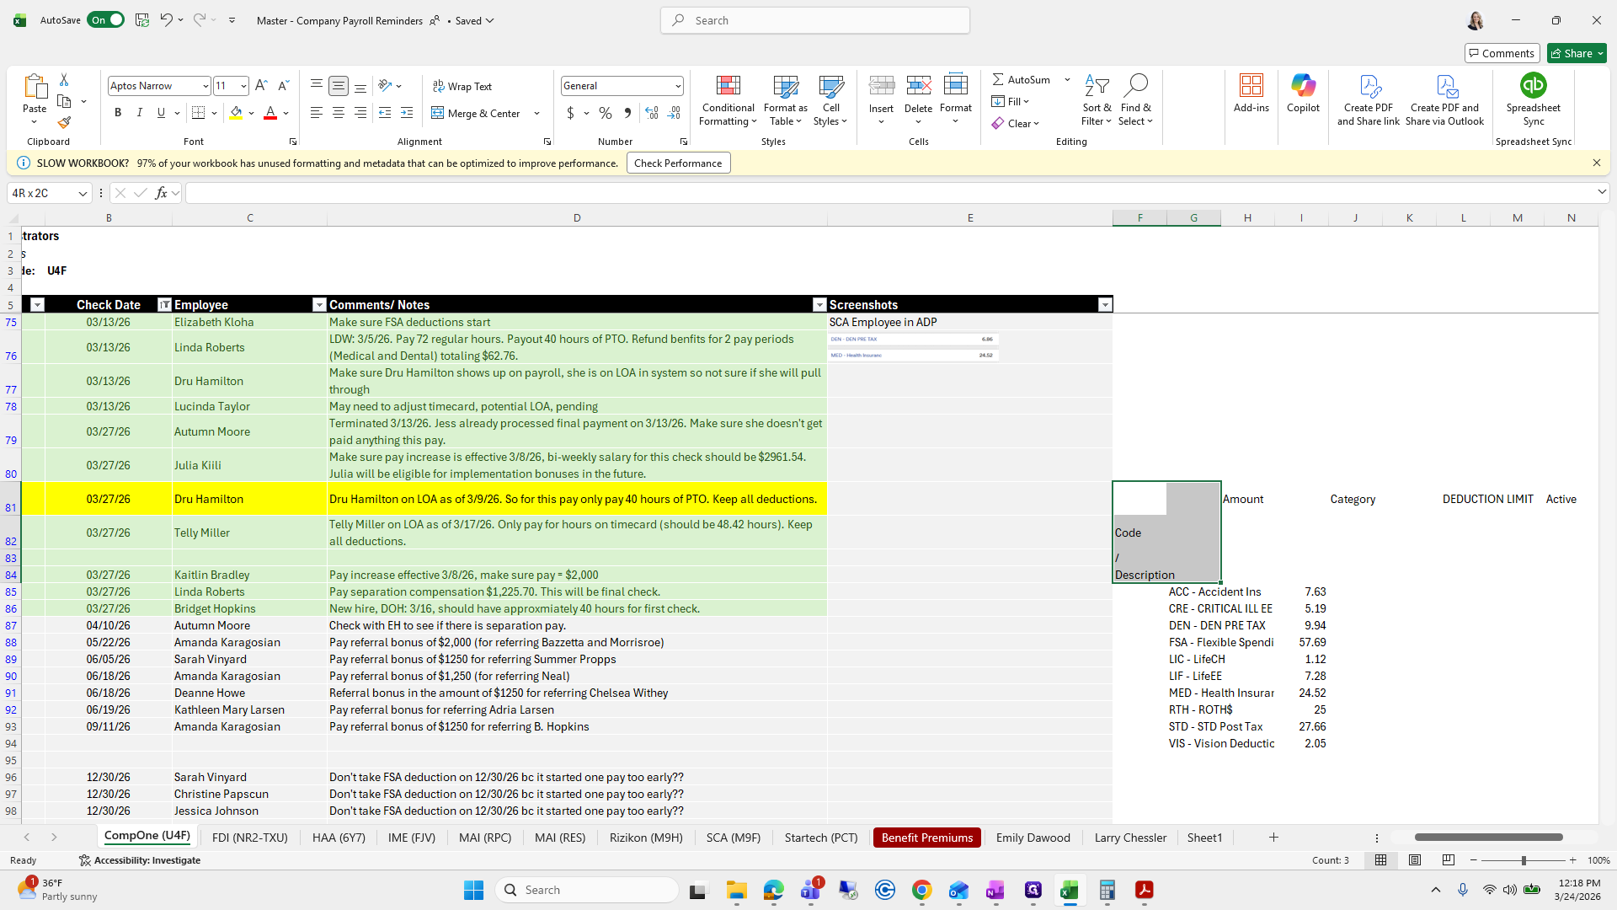Click the Spreadsheet Sync QuickBooks icon
This screenshot has height=910, width=1617.
tap(1533, 86)
